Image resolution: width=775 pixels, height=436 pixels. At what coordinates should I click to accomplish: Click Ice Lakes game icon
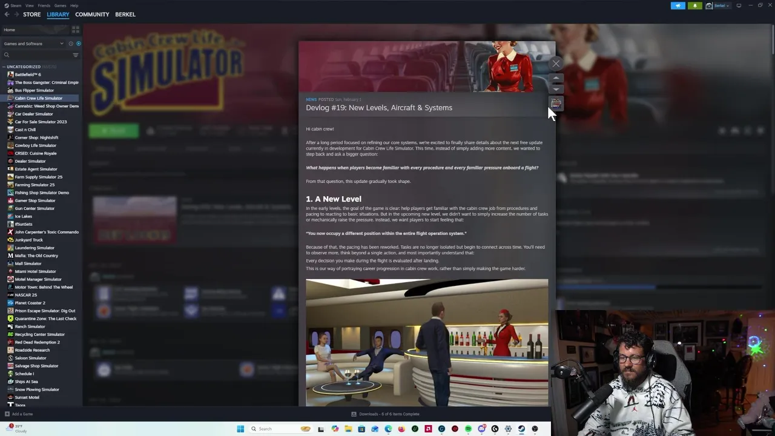[x=10, y=216]
